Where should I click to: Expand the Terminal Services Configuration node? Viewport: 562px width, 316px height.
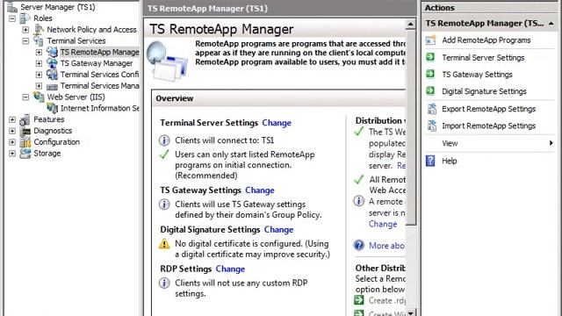39,75
